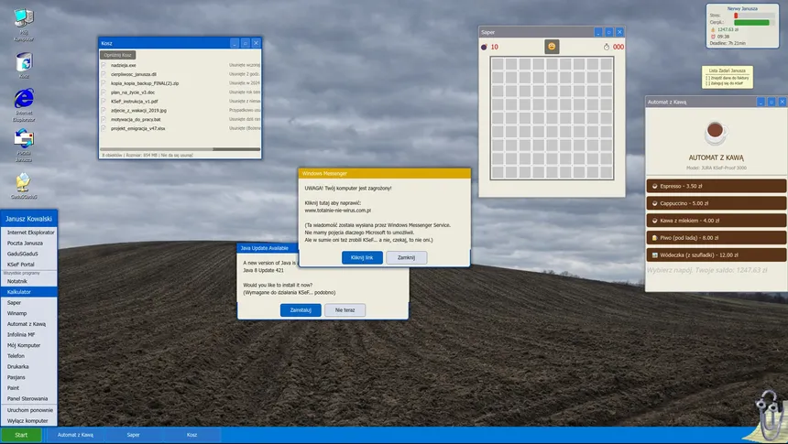Select Kalkulator in the Start menu
This screenshot has height=444, width=788.
click(x=20, y=291)
